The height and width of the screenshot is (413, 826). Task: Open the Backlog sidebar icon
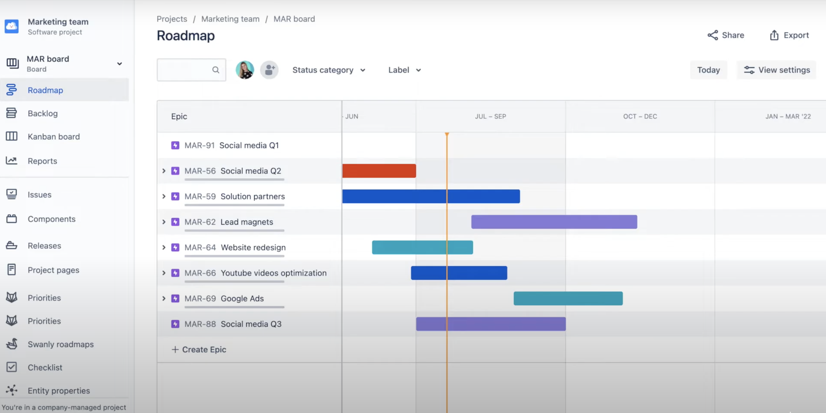coord(11,113)
